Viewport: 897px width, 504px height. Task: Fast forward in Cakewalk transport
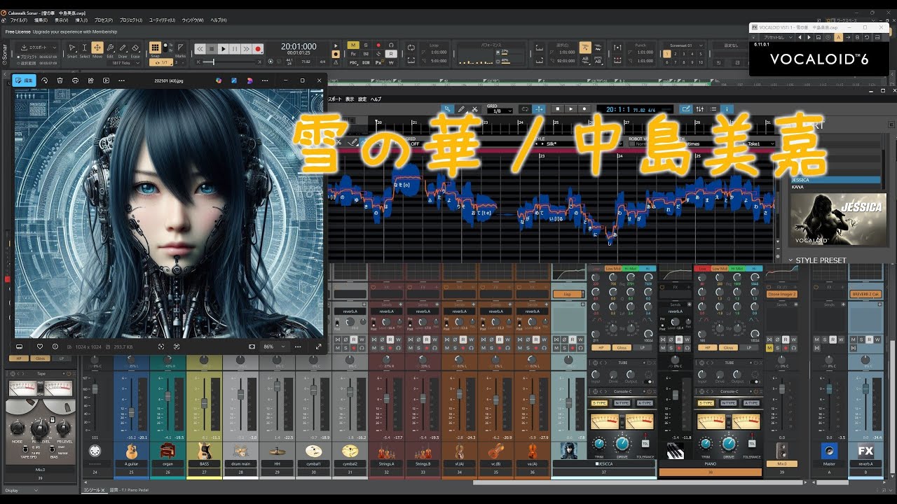247,49
